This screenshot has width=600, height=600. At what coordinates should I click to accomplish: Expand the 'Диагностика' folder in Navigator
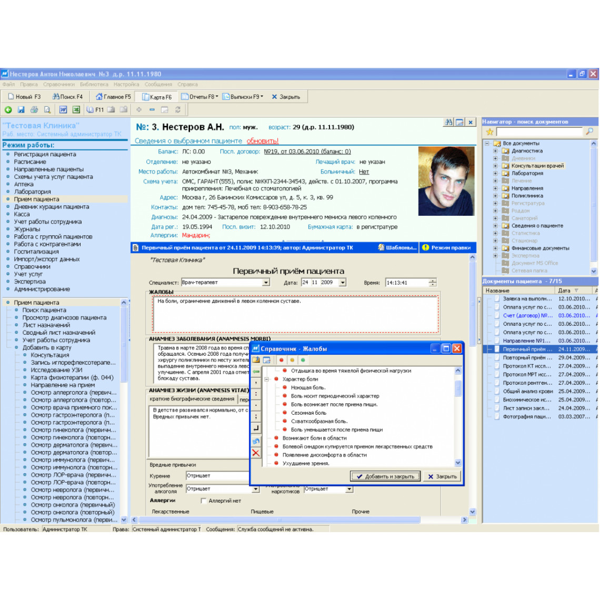(x=495, y=151)
